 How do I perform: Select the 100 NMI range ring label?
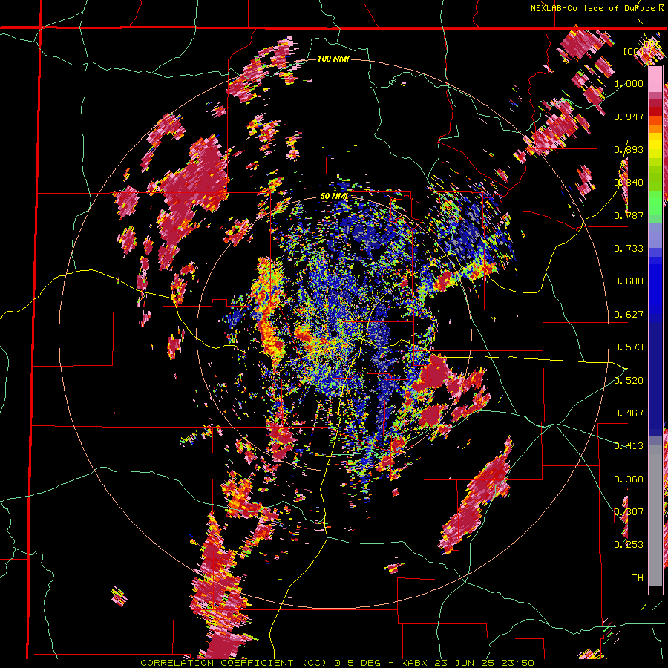point(333,59)
